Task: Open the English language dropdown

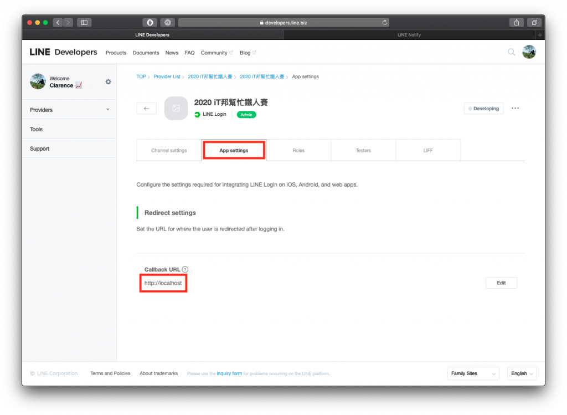Action: 522,373
